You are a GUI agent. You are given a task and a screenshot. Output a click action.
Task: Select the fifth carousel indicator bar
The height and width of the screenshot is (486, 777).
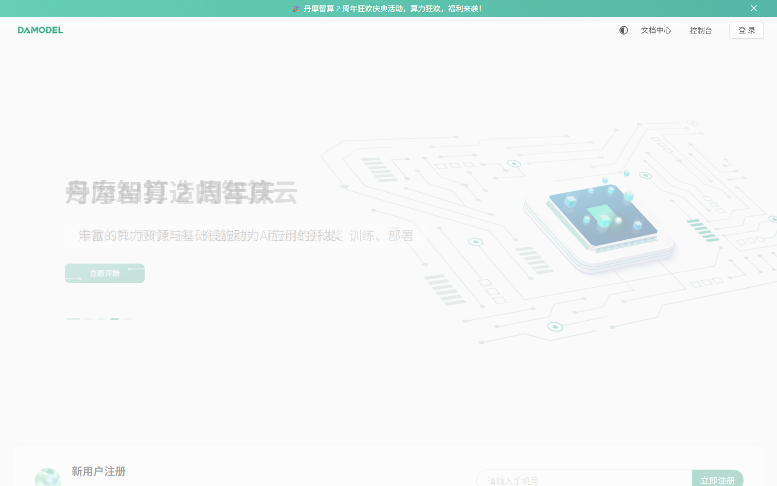pyautogui.click(x=127, y=319)
